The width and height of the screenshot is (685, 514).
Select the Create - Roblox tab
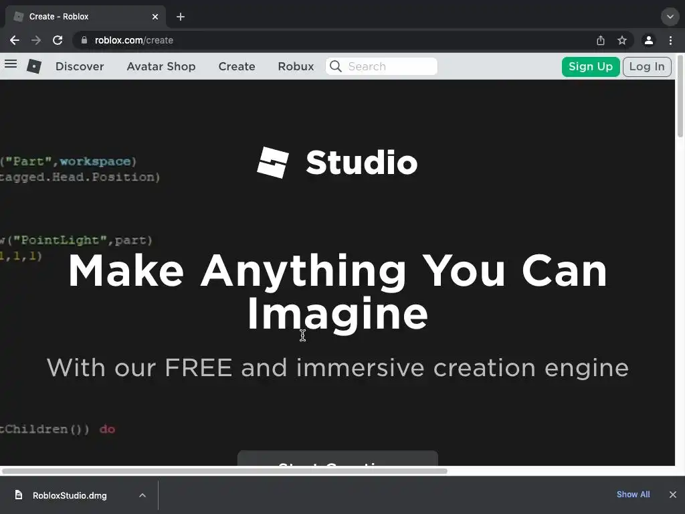click(86, 17)
